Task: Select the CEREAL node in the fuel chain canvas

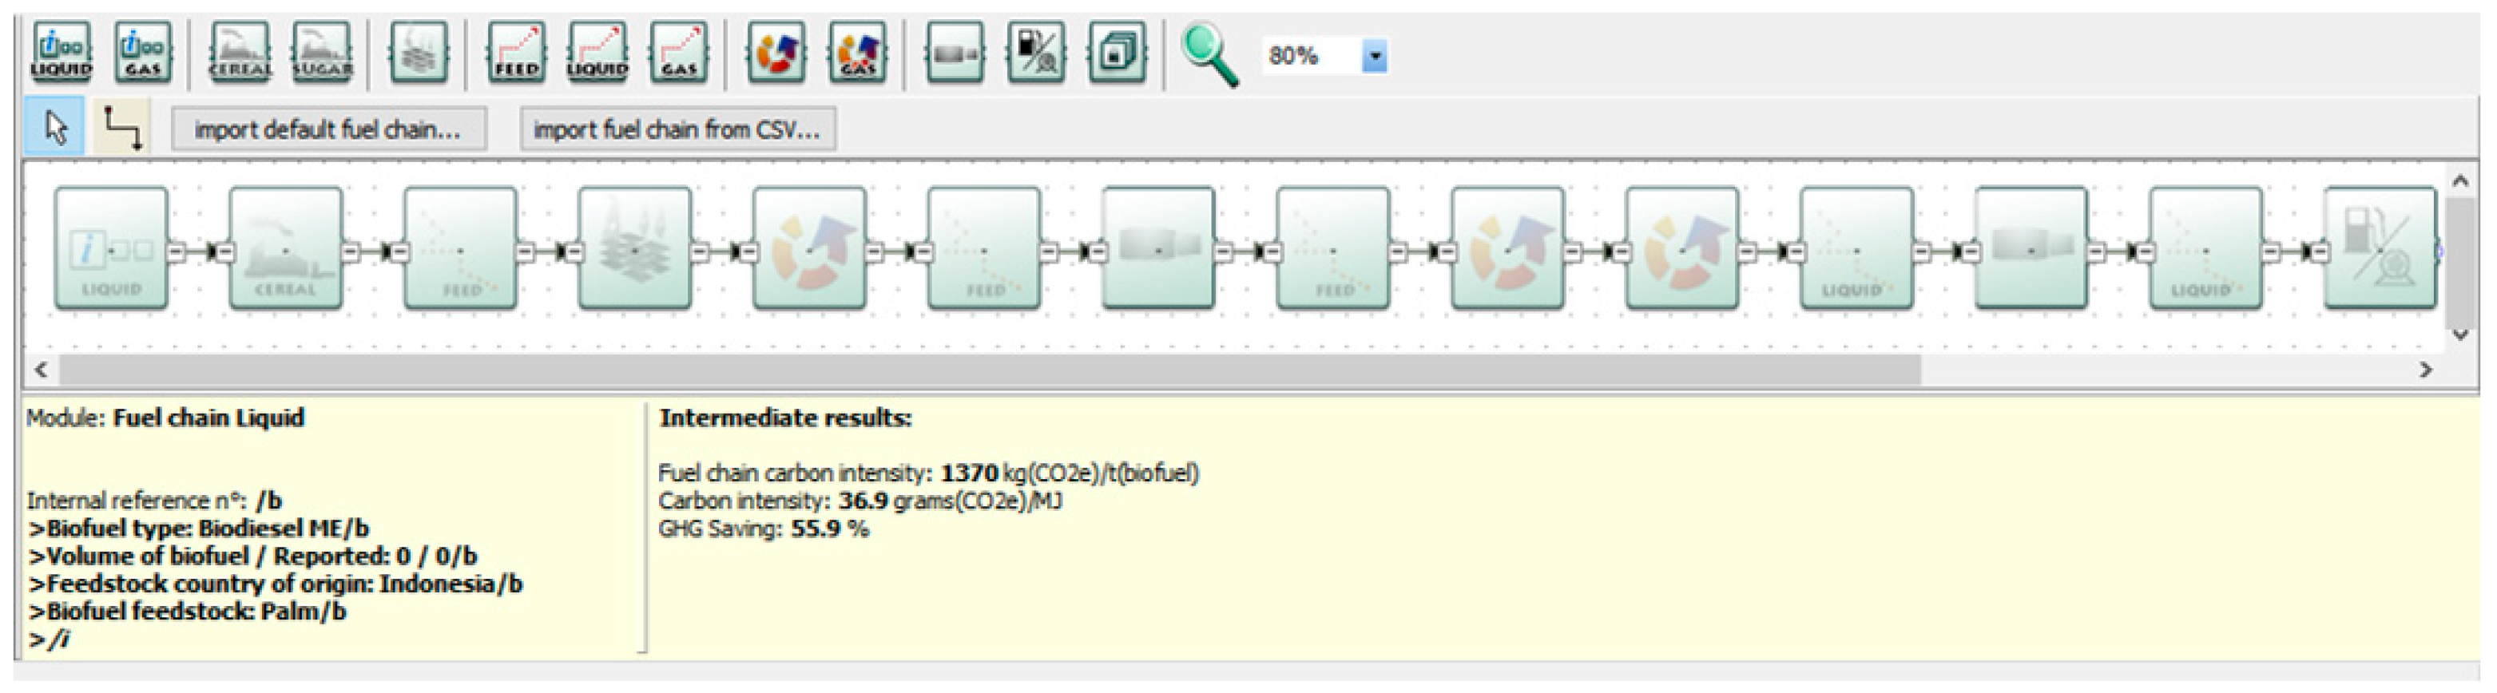Action: click(x=286, y=249)
